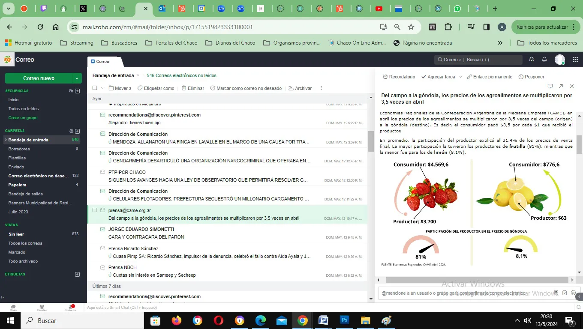Open Photoshop from the Windows taskbar
This screenshot has height=329, width=583.
pyautogui.click(x=345, y=320)
